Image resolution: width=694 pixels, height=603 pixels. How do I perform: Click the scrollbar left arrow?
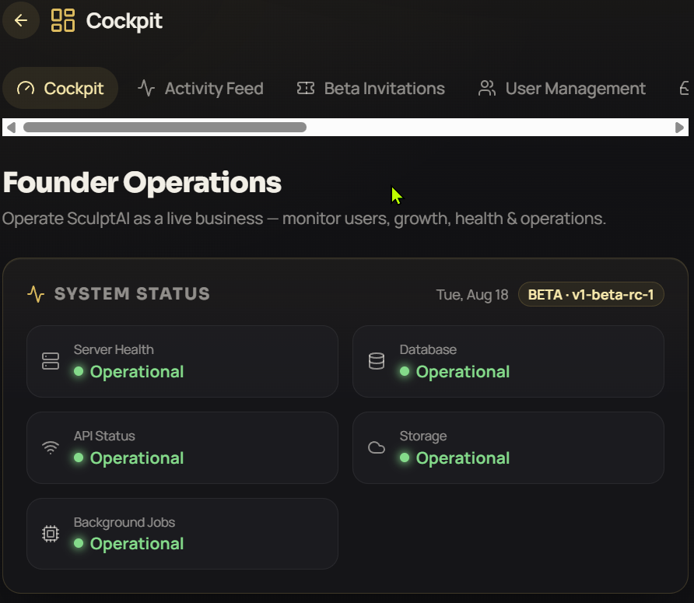(11, 128)
